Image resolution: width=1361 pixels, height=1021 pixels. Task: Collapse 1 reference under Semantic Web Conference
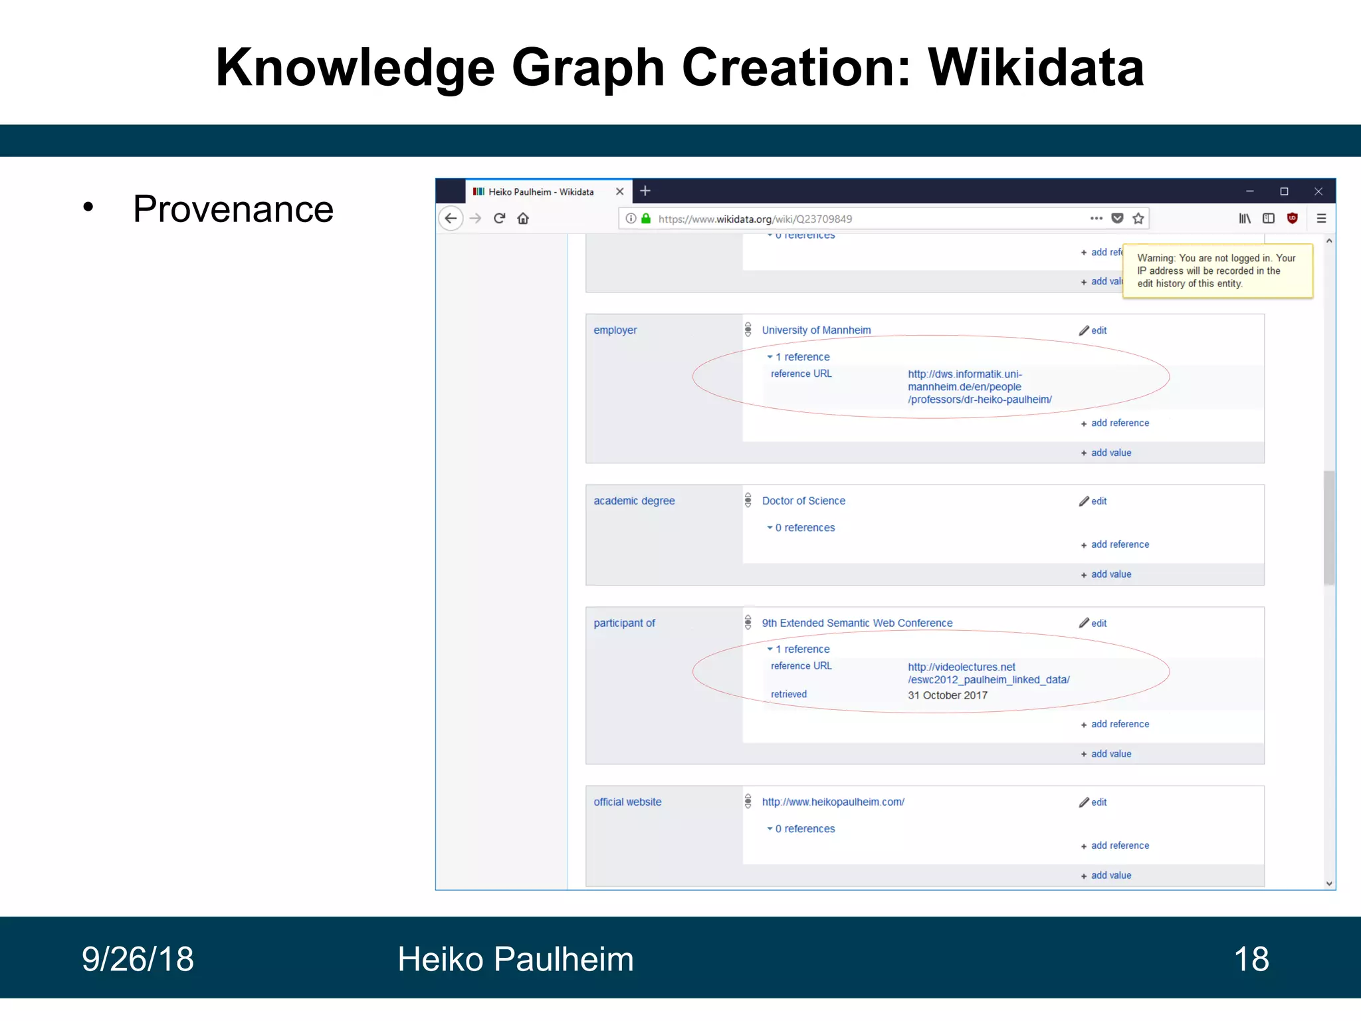click(x=798, y=649)
